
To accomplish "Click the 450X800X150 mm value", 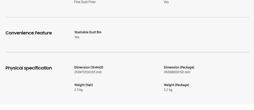I will pos(177,72).
